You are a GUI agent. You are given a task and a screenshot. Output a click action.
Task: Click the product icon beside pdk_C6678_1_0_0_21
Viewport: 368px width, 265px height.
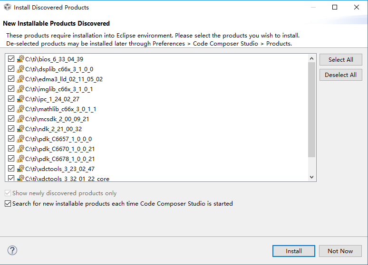coord(20,159)
